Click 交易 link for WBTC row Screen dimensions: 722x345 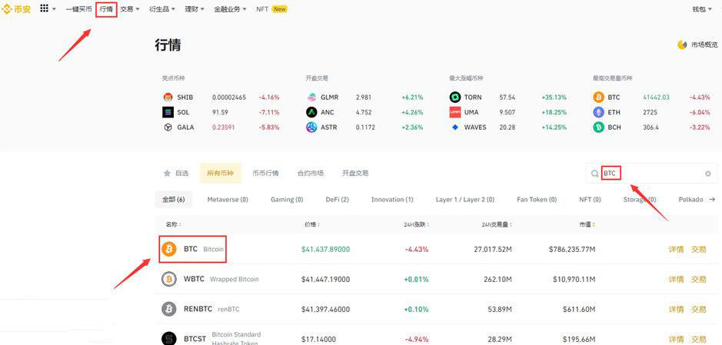(698, 279)
